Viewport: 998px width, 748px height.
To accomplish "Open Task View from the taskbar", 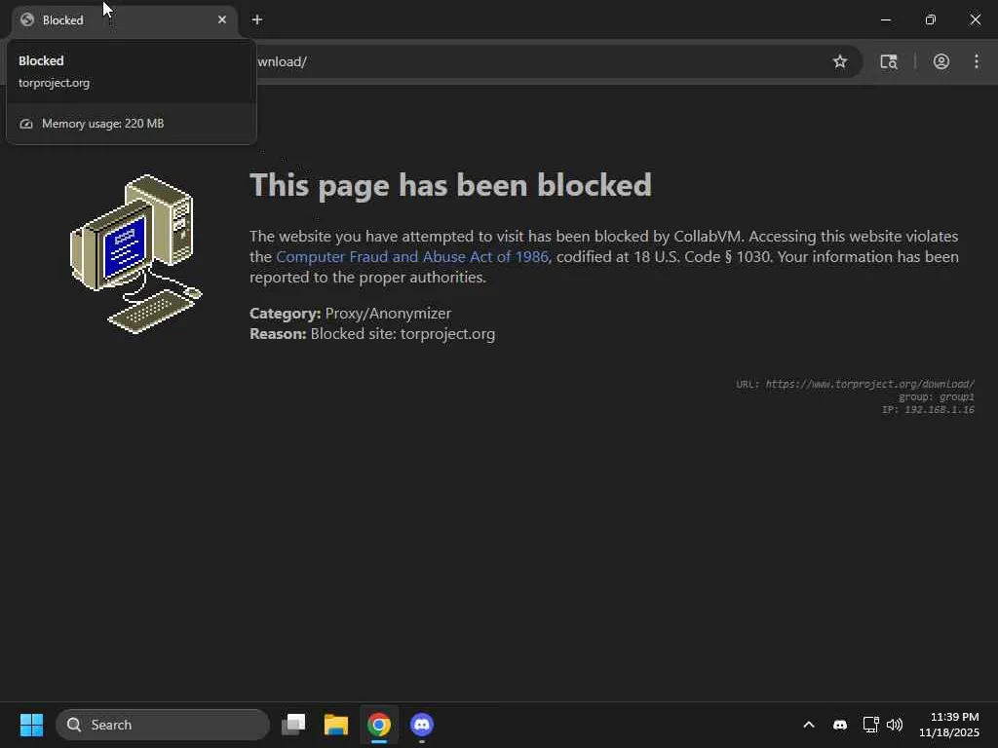I will (x=293, y=725).
